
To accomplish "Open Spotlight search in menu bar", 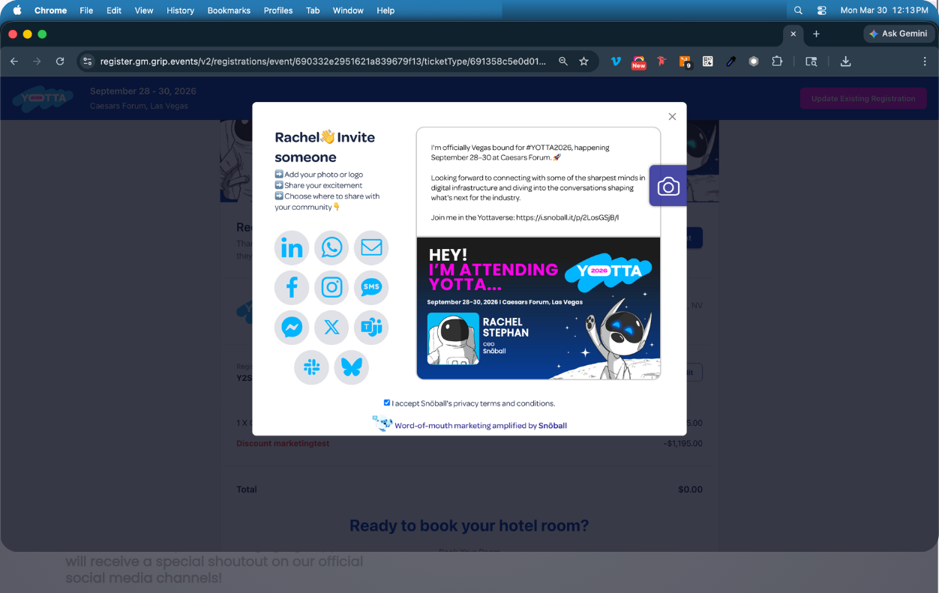I will [798, 10].
